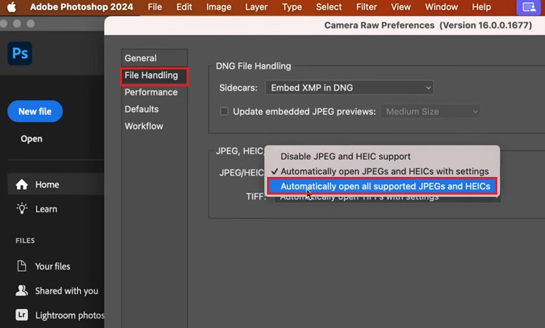Screen dimensions: 545x328
Task: Open the File menu
Action: coord(155,7)
